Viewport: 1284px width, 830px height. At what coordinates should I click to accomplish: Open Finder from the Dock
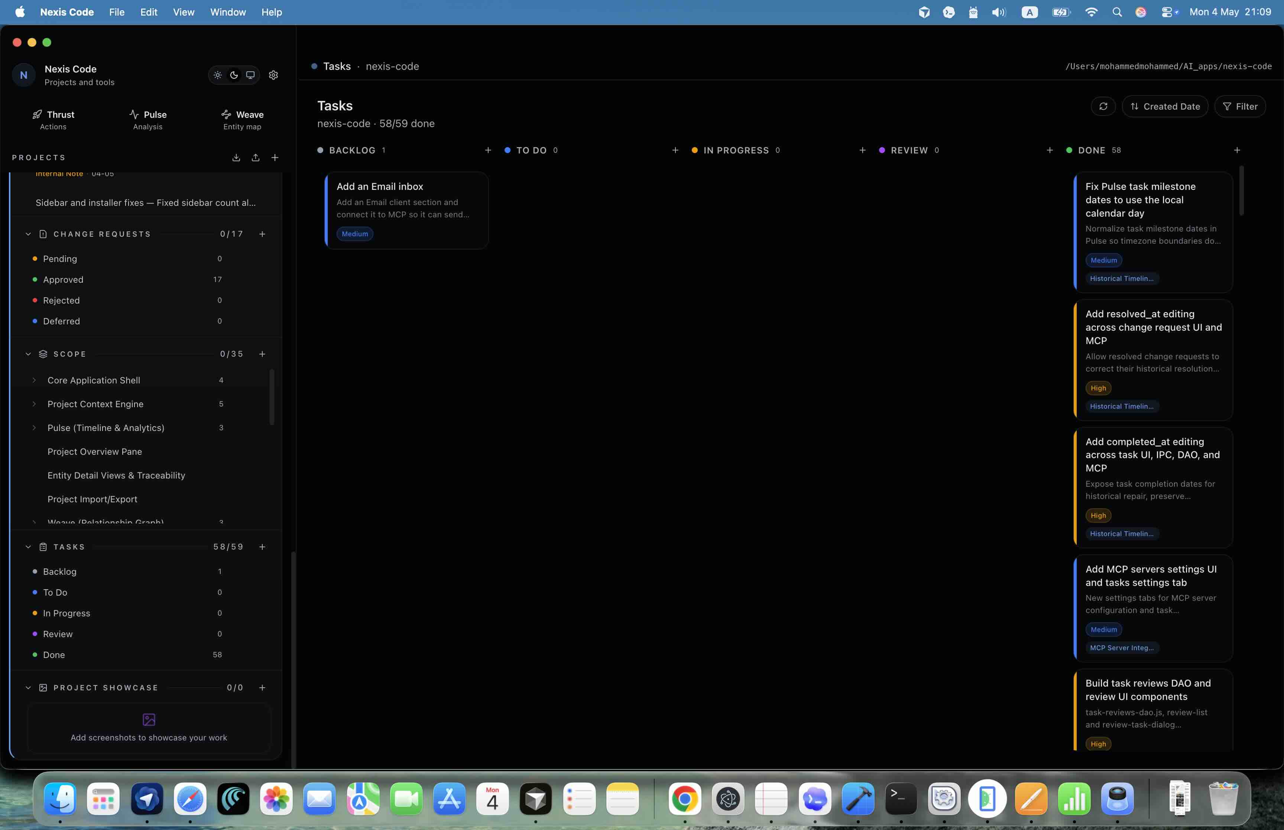click(x=60, y=799)
